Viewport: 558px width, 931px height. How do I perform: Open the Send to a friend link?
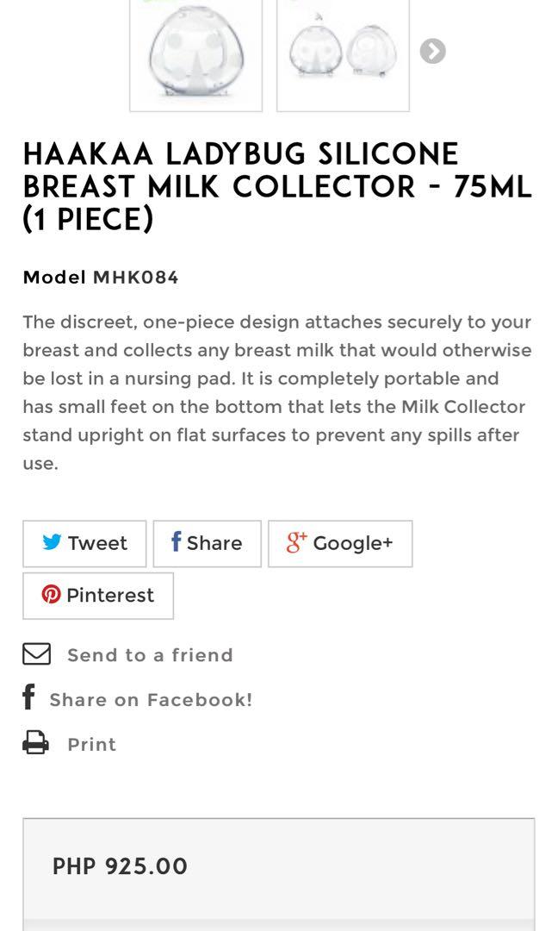150,655
